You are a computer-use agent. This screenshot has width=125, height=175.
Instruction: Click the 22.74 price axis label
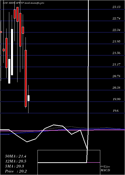116,18
